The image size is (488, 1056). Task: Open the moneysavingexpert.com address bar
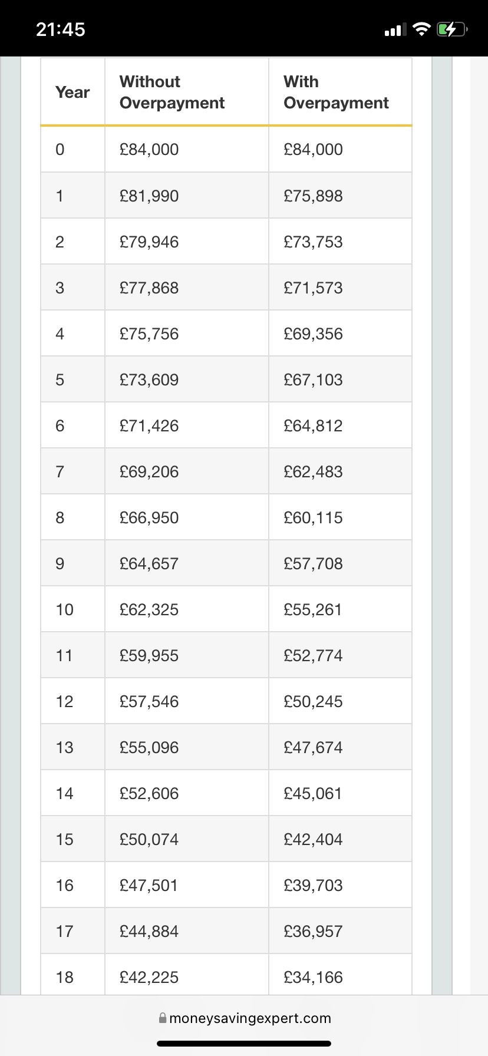(250, 1018)
